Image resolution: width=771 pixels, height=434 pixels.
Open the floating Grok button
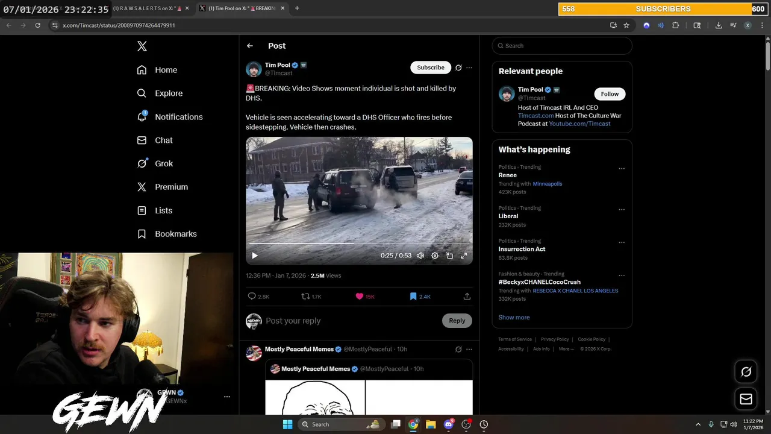[x=746, y=372]
